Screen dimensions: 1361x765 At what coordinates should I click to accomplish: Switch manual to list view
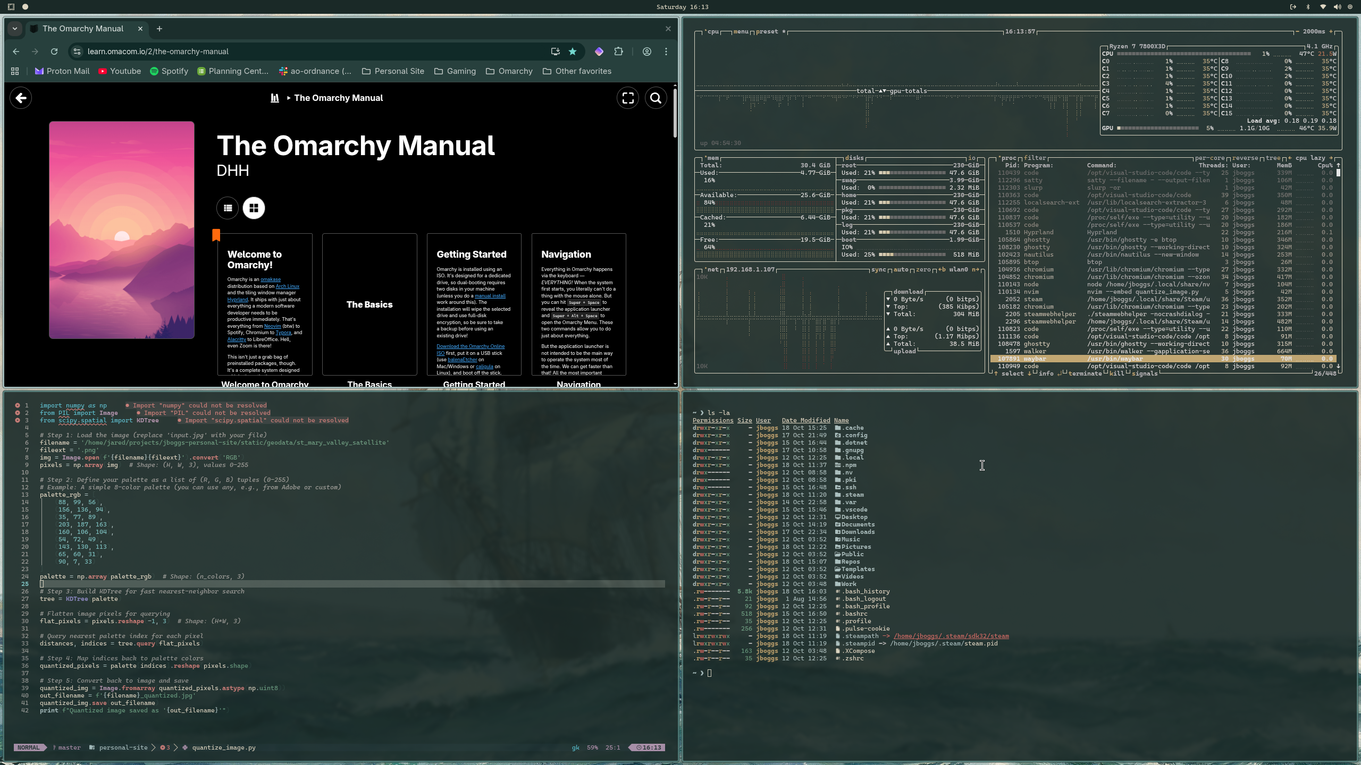point(228,208)
